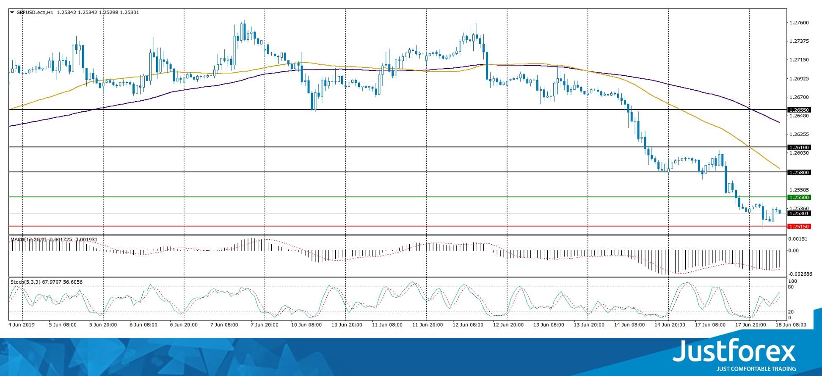Screen dimensions: 822x376
Task: Click the 5 Jun 08:00 time label
Action: click(x=63, y=325)
